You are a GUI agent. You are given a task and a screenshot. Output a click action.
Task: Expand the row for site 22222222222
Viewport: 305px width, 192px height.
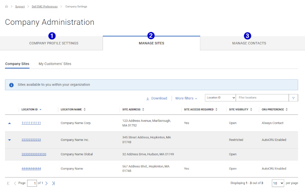coord(10,140)
